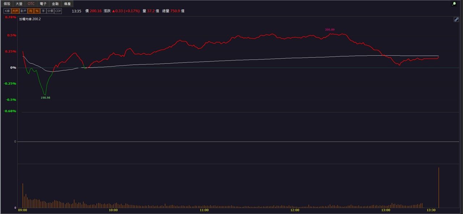Toggle the K線 chart button
Image resolution: width=463 pixels, height=214 pixels.
coord(7,11)
